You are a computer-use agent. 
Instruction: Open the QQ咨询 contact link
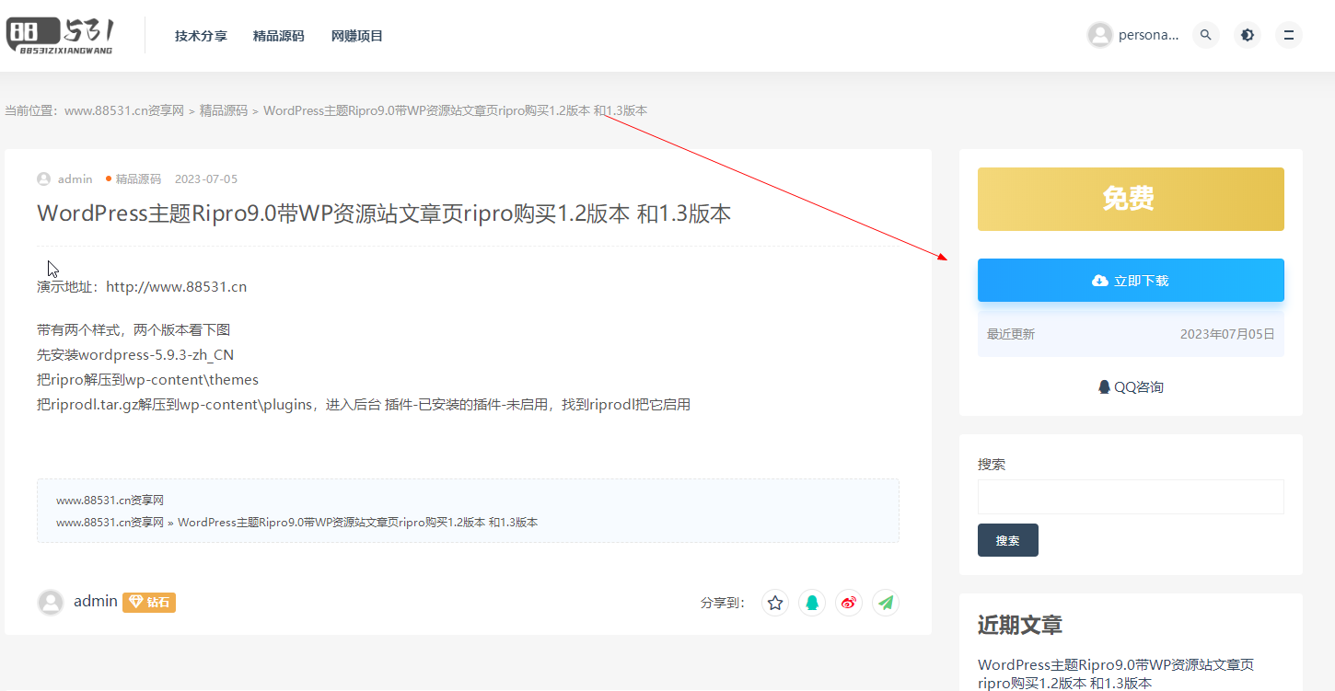point(1131,386)
